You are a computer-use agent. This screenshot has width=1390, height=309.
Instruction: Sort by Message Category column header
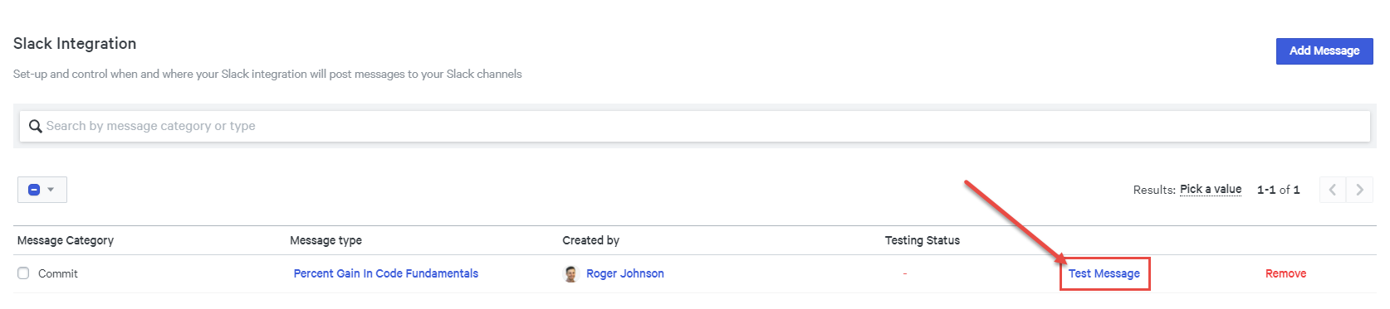click(66, 240)
